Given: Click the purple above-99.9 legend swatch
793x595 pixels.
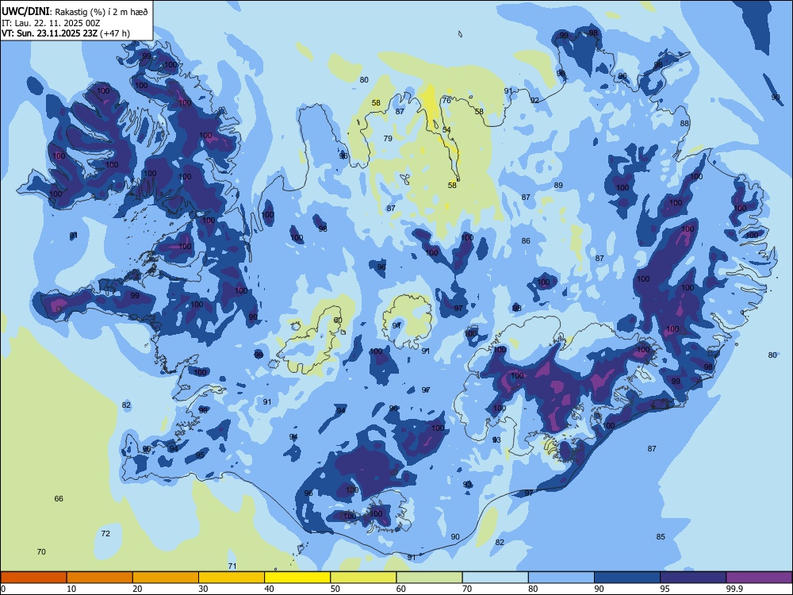Looking at the screenshot, I should (760, 578).
